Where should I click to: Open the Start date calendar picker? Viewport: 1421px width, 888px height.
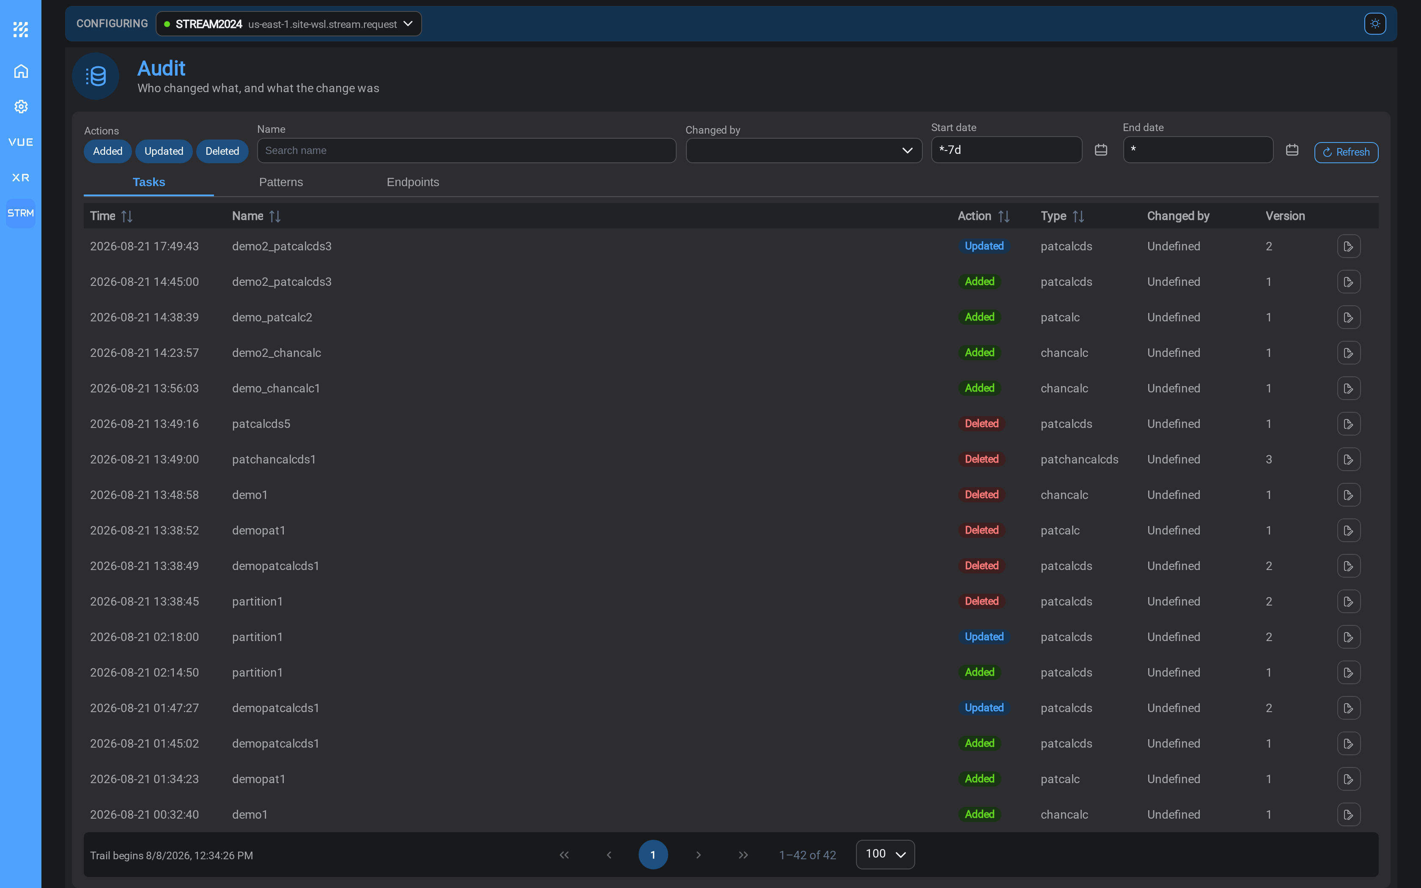tap(1101, 151)
